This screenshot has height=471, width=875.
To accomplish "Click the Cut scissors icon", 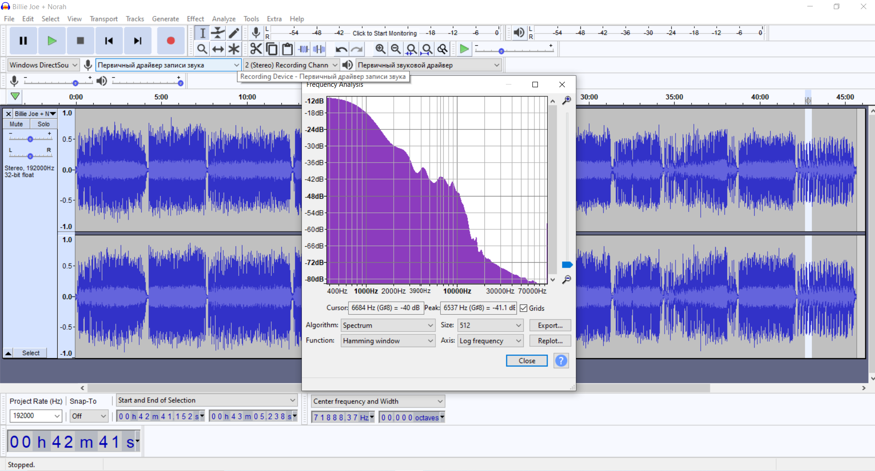I will [256, 49].
